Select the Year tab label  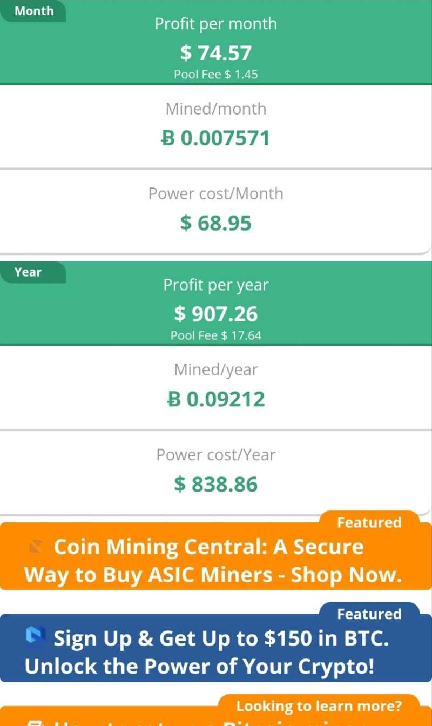(x=28, y=272)
